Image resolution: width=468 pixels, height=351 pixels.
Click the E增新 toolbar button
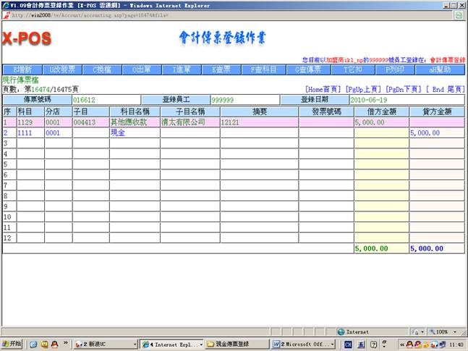[21, 69]
